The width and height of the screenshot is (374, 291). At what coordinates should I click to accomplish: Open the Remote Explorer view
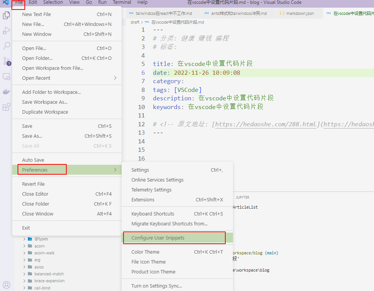coord(6,77)
